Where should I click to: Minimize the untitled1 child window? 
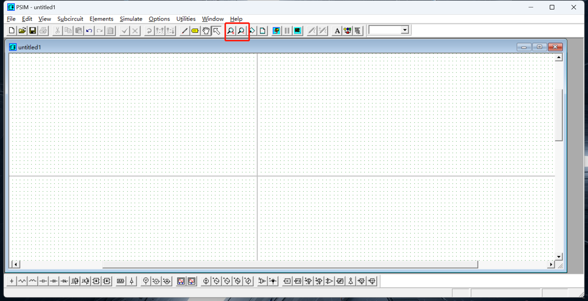coord(524,47)
